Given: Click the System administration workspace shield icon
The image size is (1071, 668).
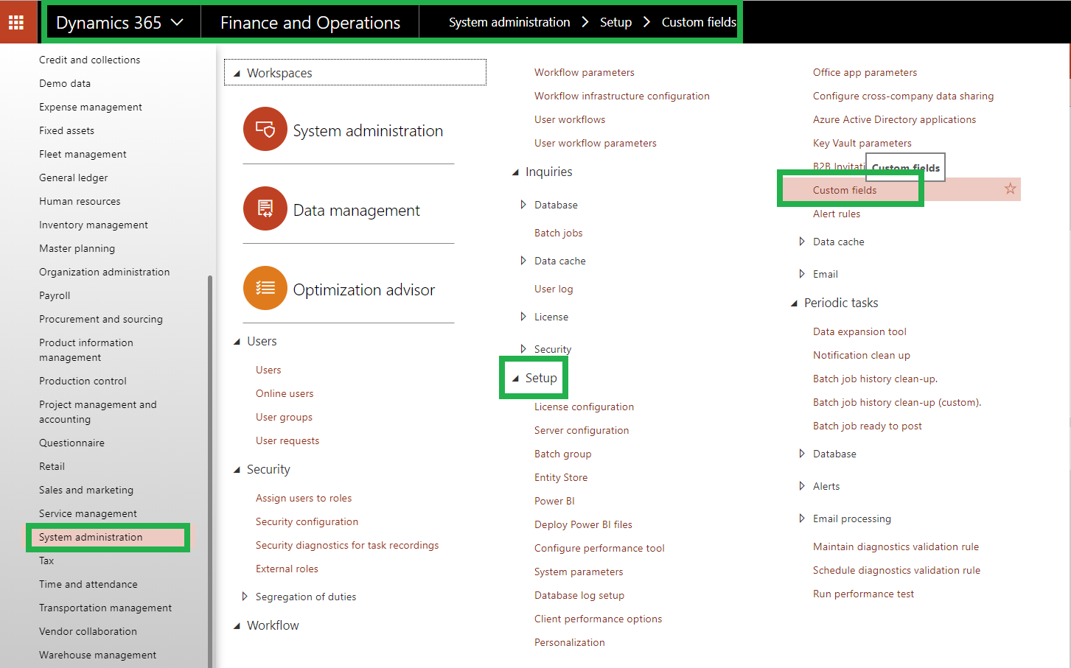Looking at the screenshot, I should [x=265, y=129].
